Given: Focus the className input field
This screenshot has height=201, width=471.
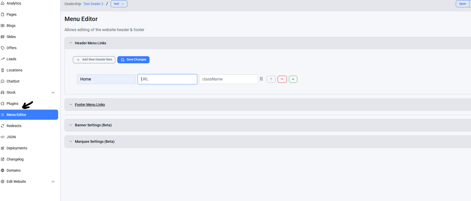Looking at the screenshot, I should (228, 79).
